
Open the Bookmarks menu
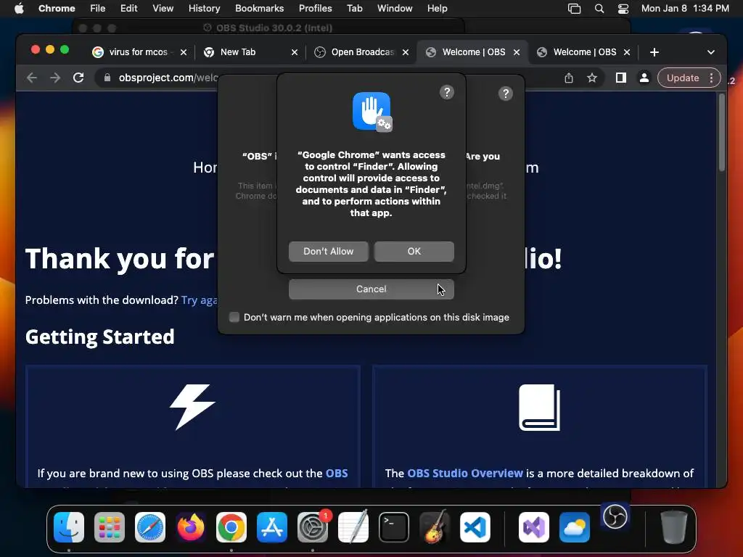(259, 9)
